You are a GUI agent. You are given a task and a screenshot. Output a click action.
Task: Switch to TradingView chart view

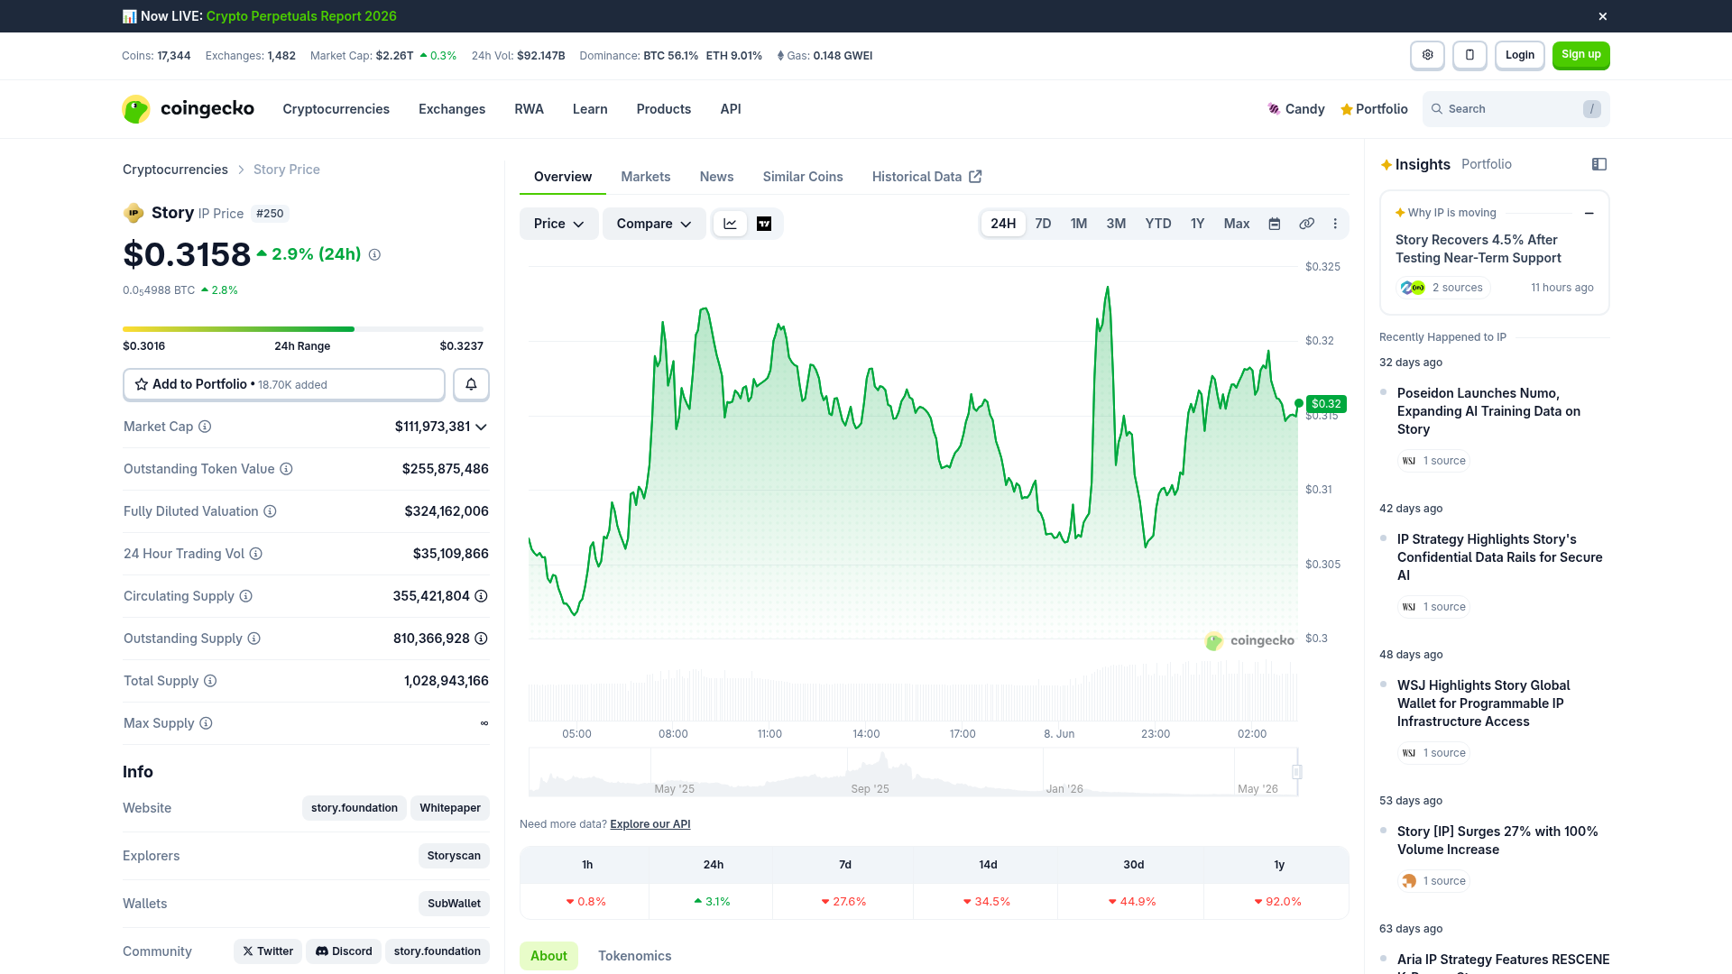tap(764, 224)
